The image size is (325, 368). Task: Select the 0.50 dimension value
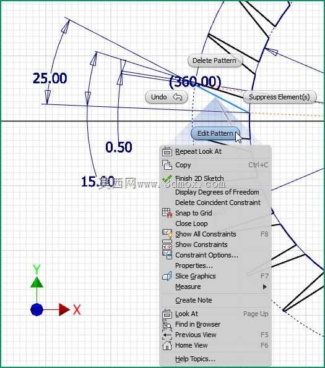[119, 147]
